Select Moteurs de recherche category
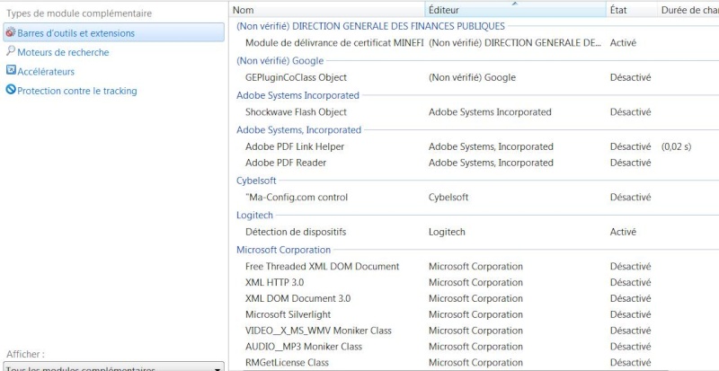719x371 pixels. point(63,52)
